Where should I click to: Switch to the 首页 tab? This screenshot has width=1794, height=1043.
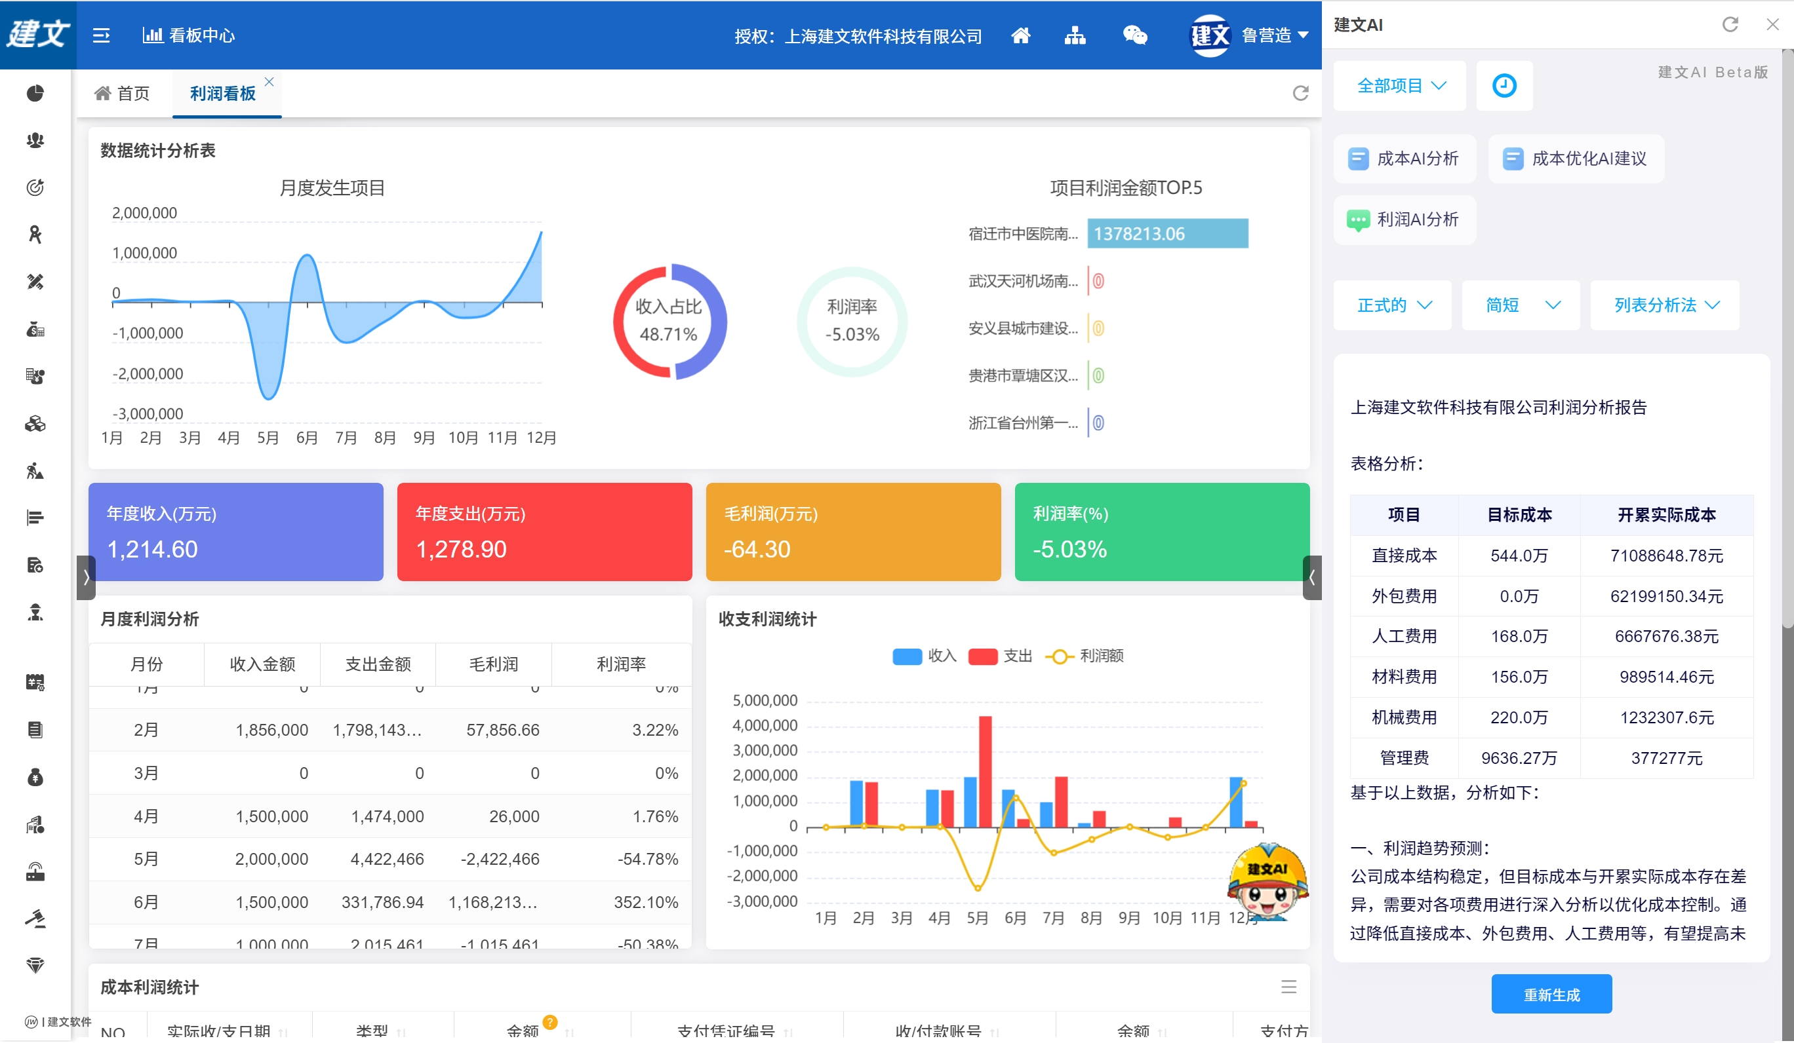coord(123,93)
